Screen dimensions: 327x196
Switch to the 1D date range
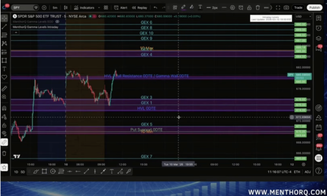pos(16,172)
